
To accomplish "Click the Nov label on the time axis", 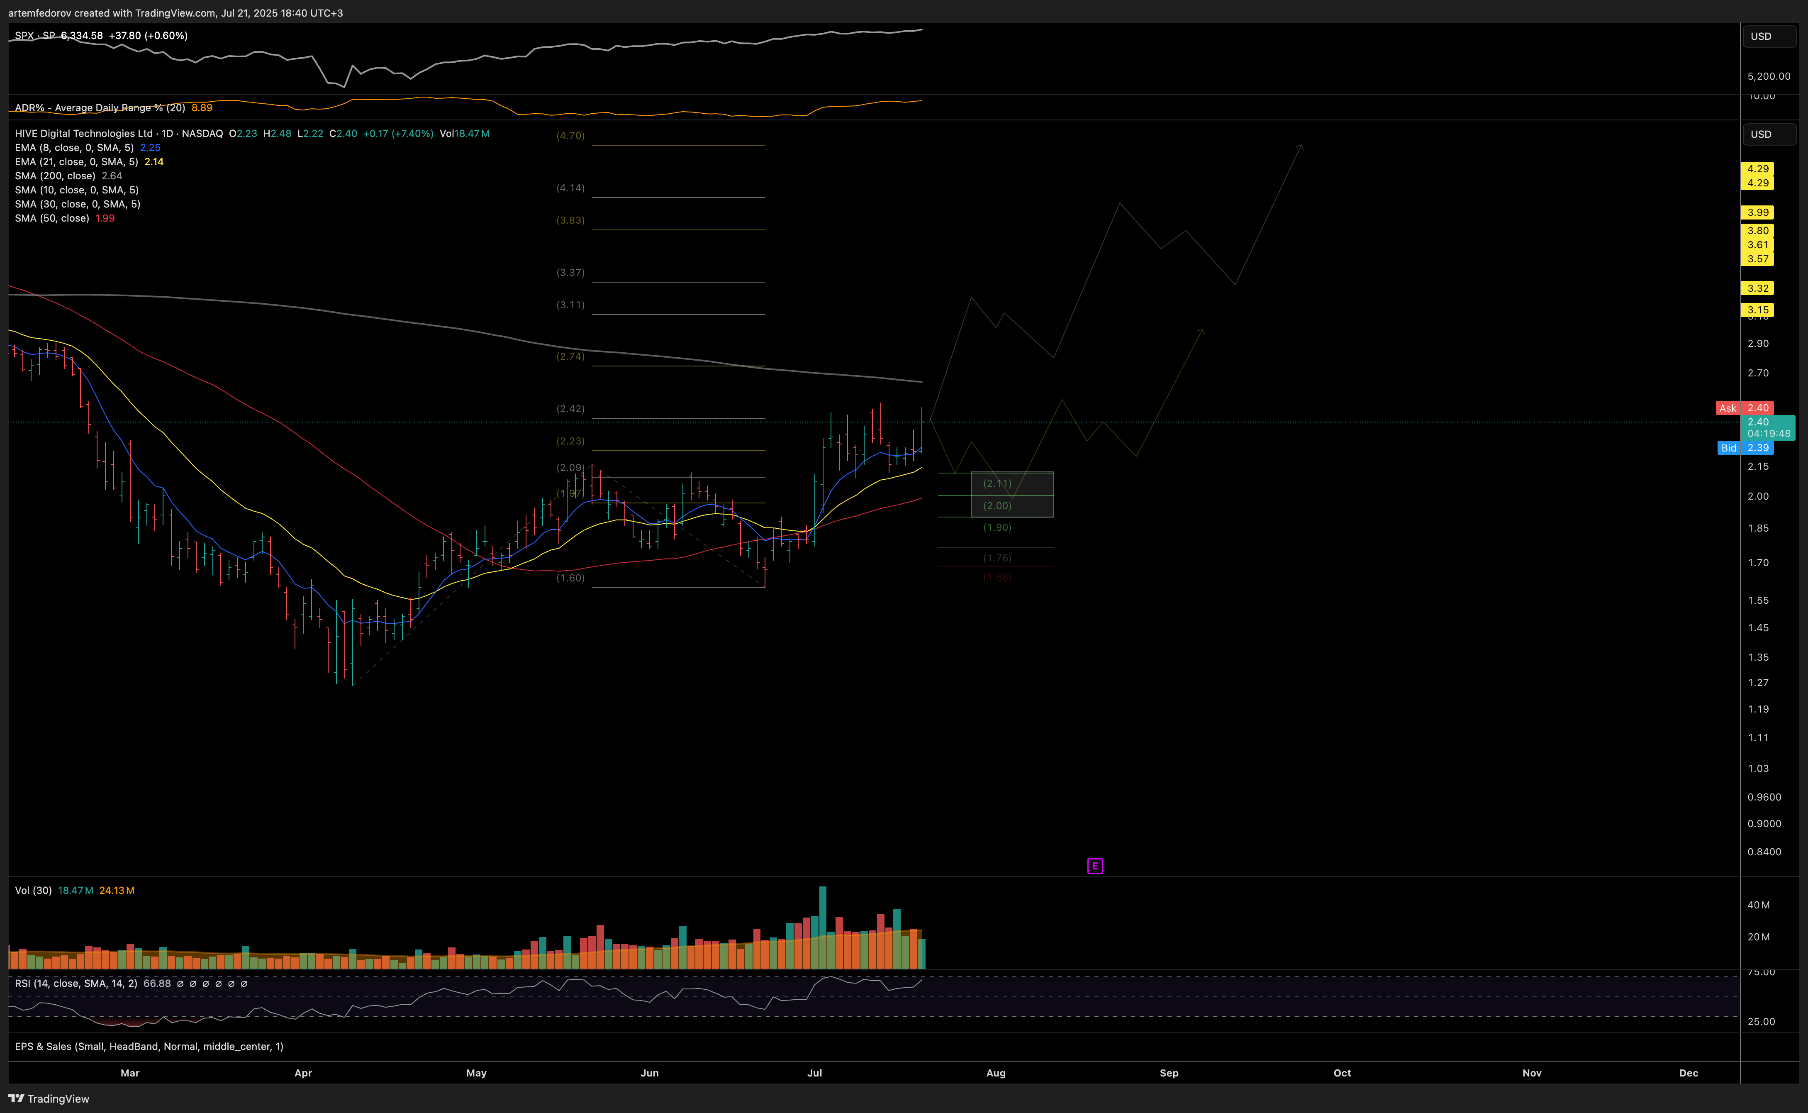I will pos(1532,1072).
